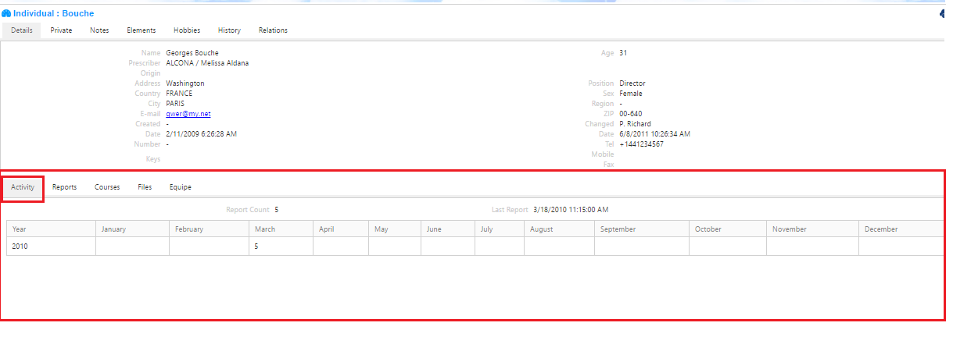Click the Equipe sub-tab
The height and width of the screenshot is (337, 953).
(x=181, y=187)
